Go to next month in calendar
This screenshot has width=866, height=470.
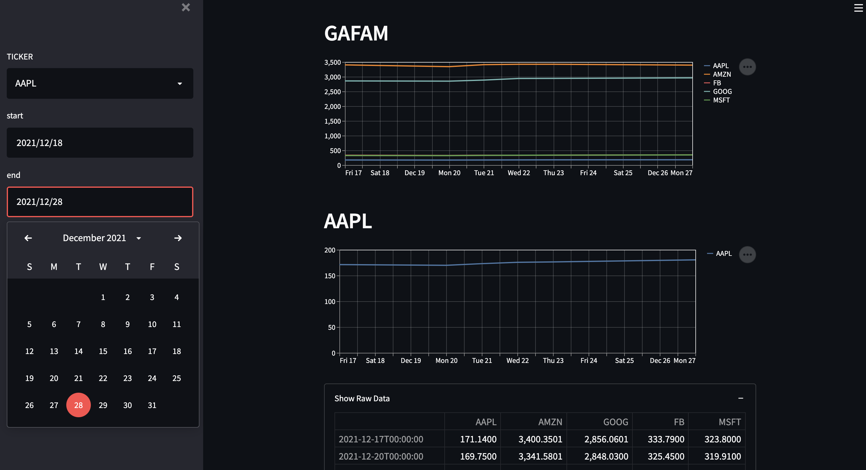[x=178, y=238]
